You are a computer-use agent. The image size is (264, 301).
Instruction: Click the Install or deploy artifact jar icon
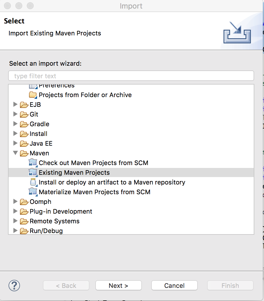pos(33,182)
